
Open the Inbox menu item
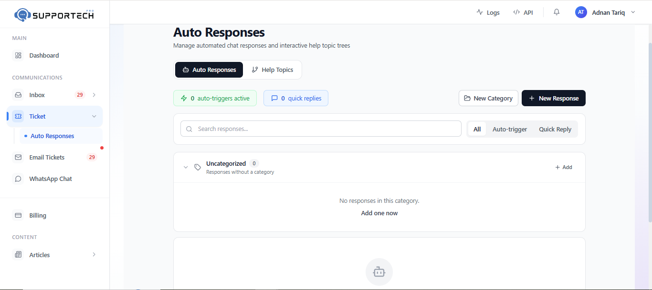pos(55,95)
